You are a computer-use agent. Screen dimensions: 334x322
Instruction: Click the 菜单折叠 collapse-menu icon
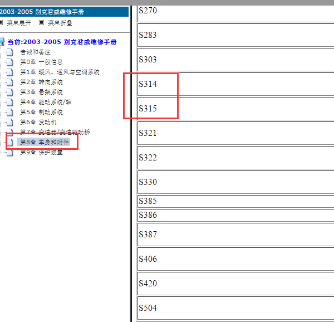coord(41,23)
